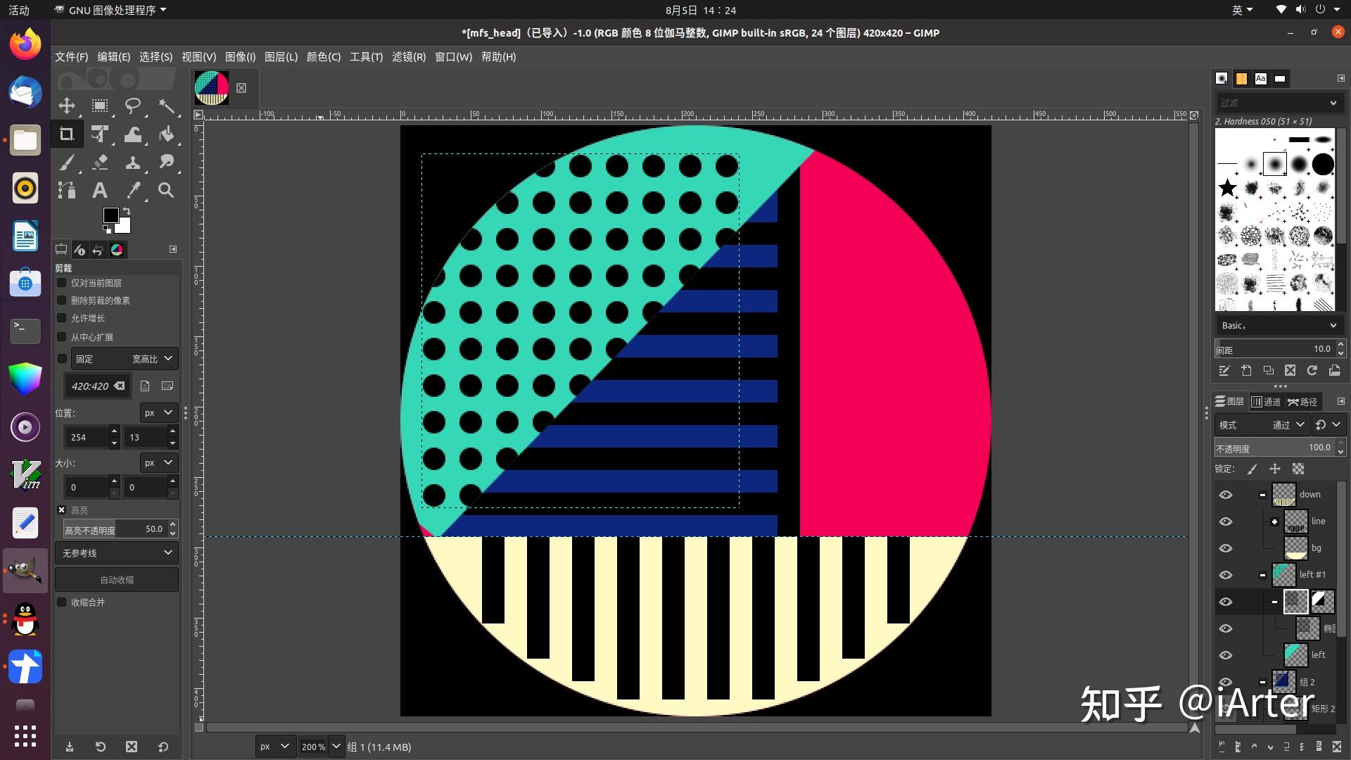Activate the Paintbrush tool
1351x760 pixels.
click(67, 163)
